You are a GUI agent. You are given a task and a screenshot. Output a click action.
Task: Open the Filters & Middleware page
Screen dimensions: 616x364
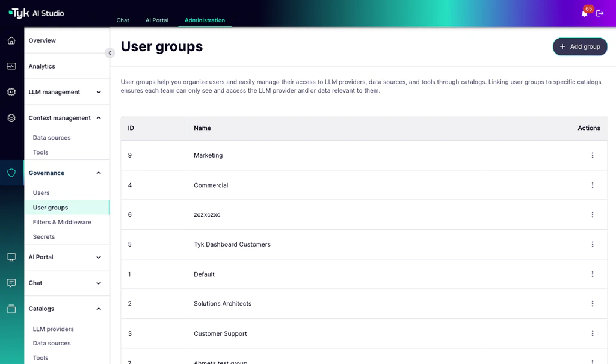pos(63,221)
